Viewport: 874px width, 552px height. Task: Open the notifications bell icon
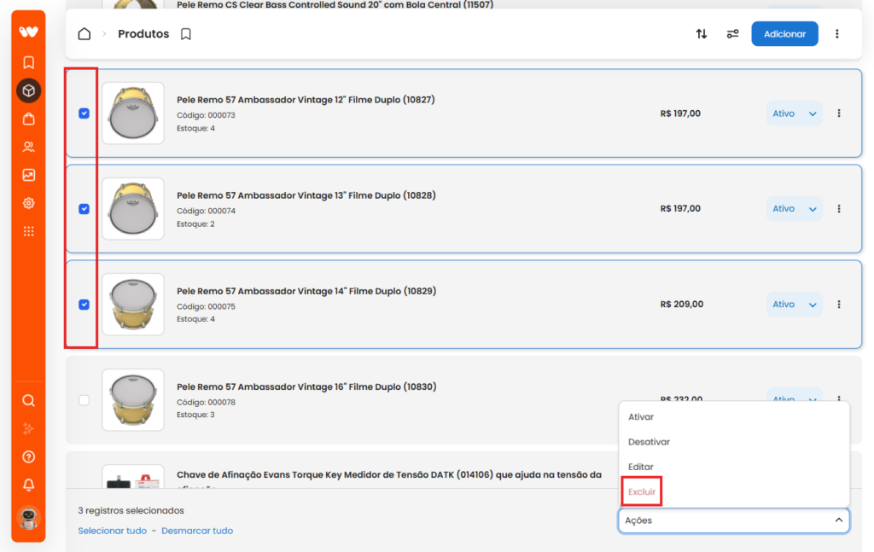pyautogui.click(x=28, y=485)
